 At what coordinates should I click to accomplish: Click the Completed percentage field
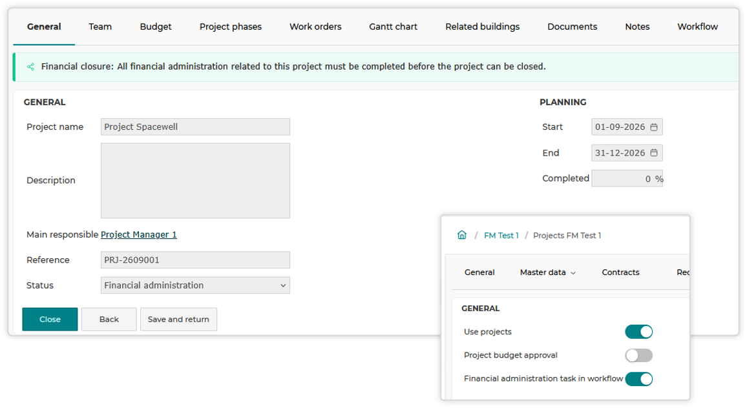tap(627, 179)
